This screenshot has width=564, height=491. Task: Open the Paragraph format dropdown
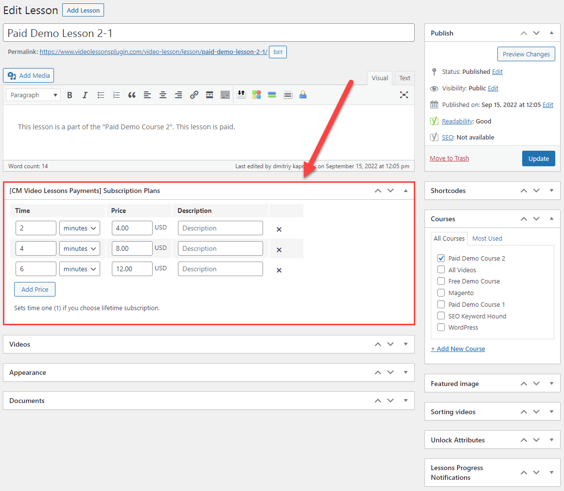33,95
